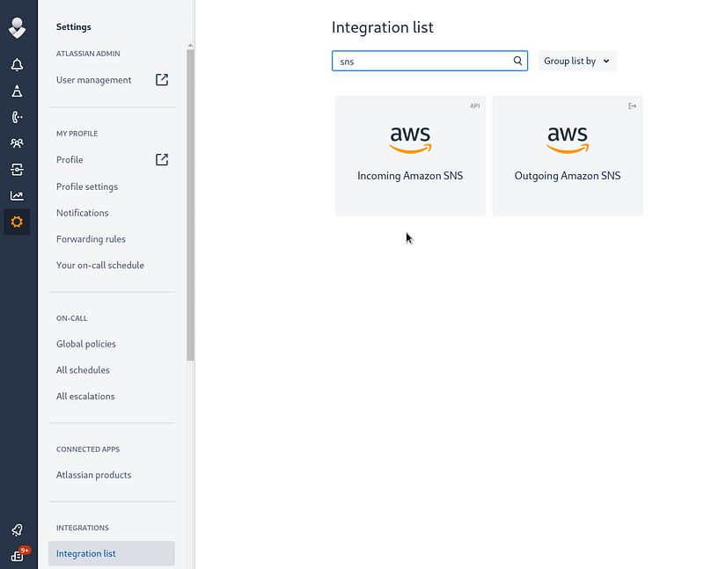Click AWS logo on Outgoing Amazon SNS

pyautogui.click(x=568, y=140)
